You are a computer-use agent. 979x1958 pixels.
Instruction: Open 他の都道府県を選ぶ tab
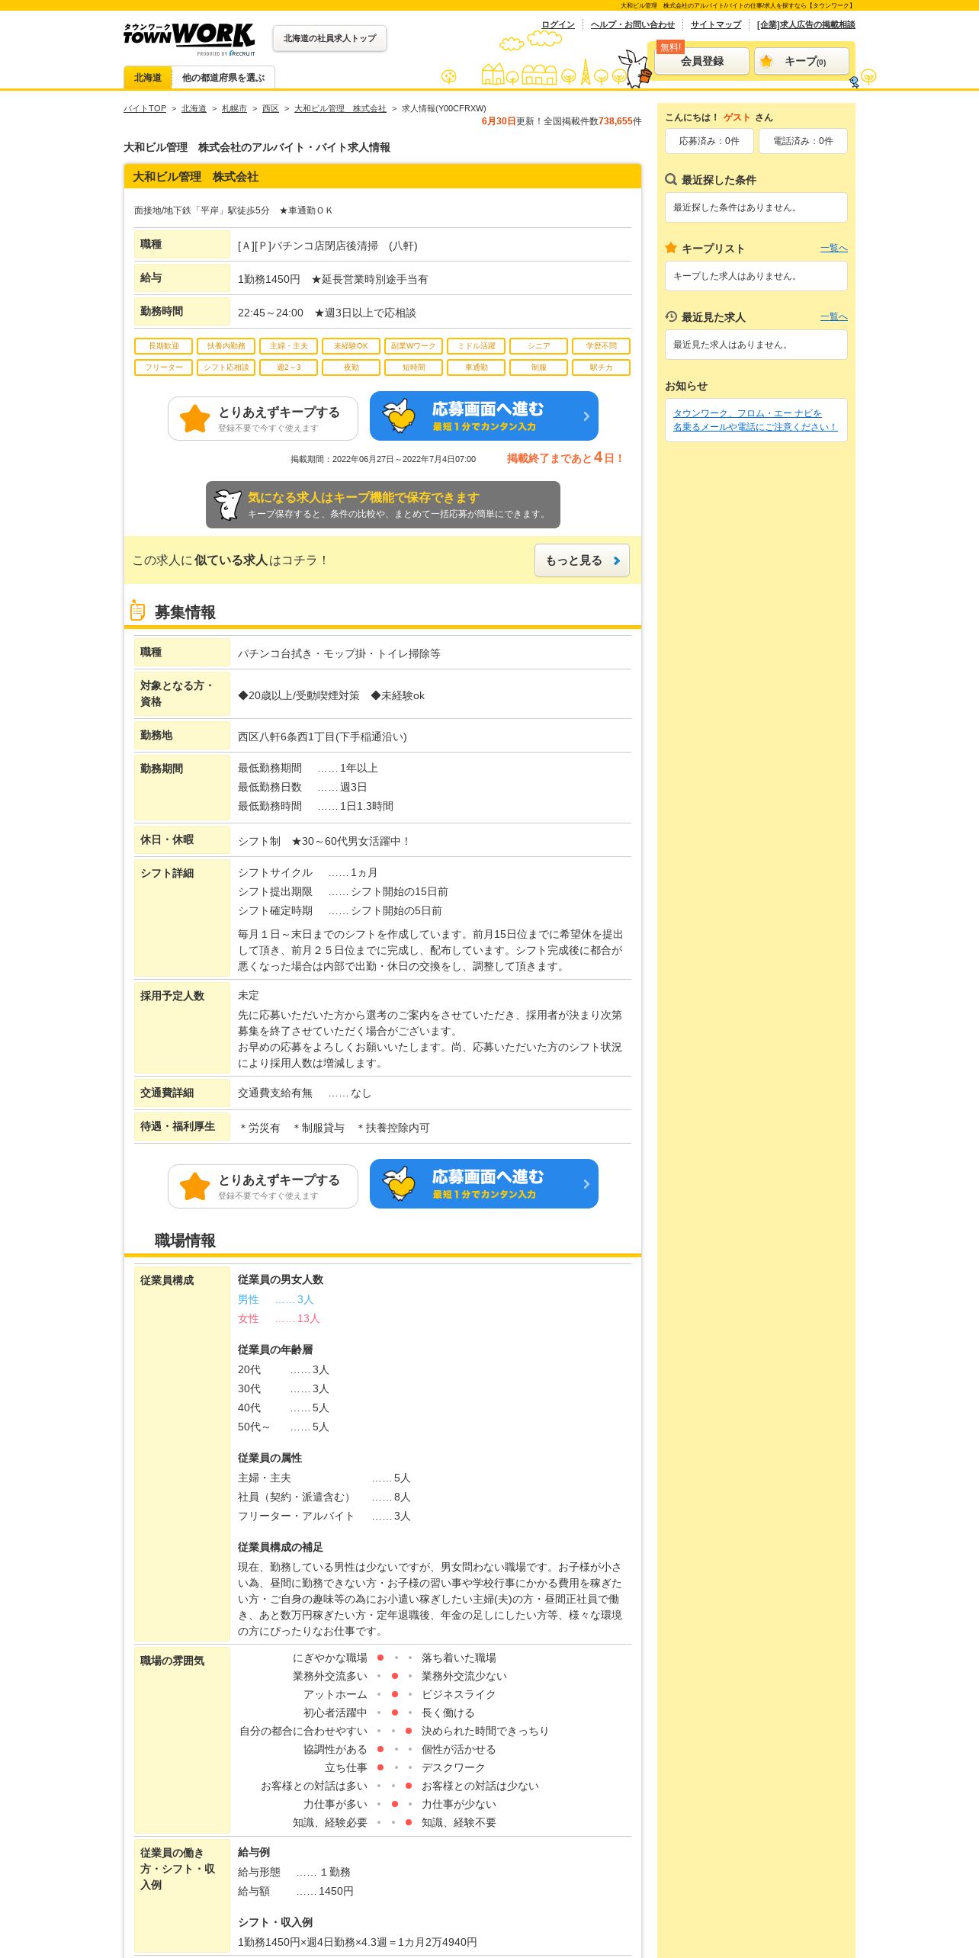point(223,78)
